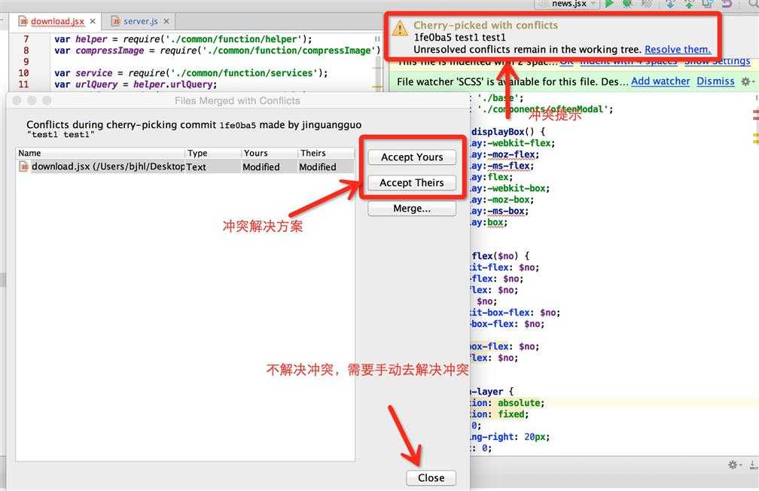
Task: Click the Accept Yours button
Action: click(411, 157)
